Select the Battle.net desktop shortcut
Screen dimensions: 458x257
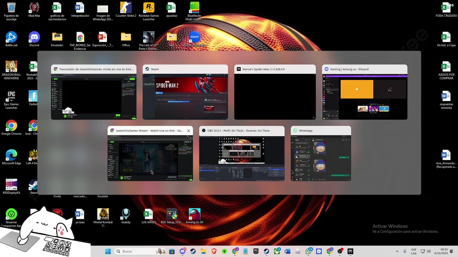(x=11, y=39)
